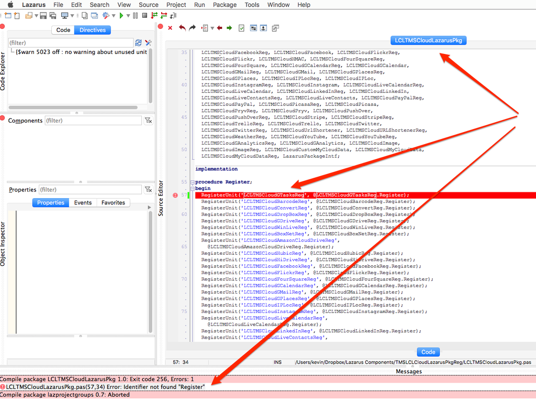Viewport: 536px width, 401px height.
Task: Select the $warn 5023 off directive
Action: coord(81,52)
